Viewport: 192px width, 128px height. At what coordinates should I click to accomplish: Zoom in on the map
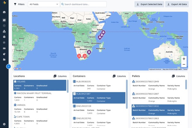point(184,59)
